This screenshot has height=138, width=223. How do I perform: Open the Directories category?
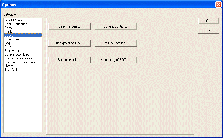tap(23, 39)
